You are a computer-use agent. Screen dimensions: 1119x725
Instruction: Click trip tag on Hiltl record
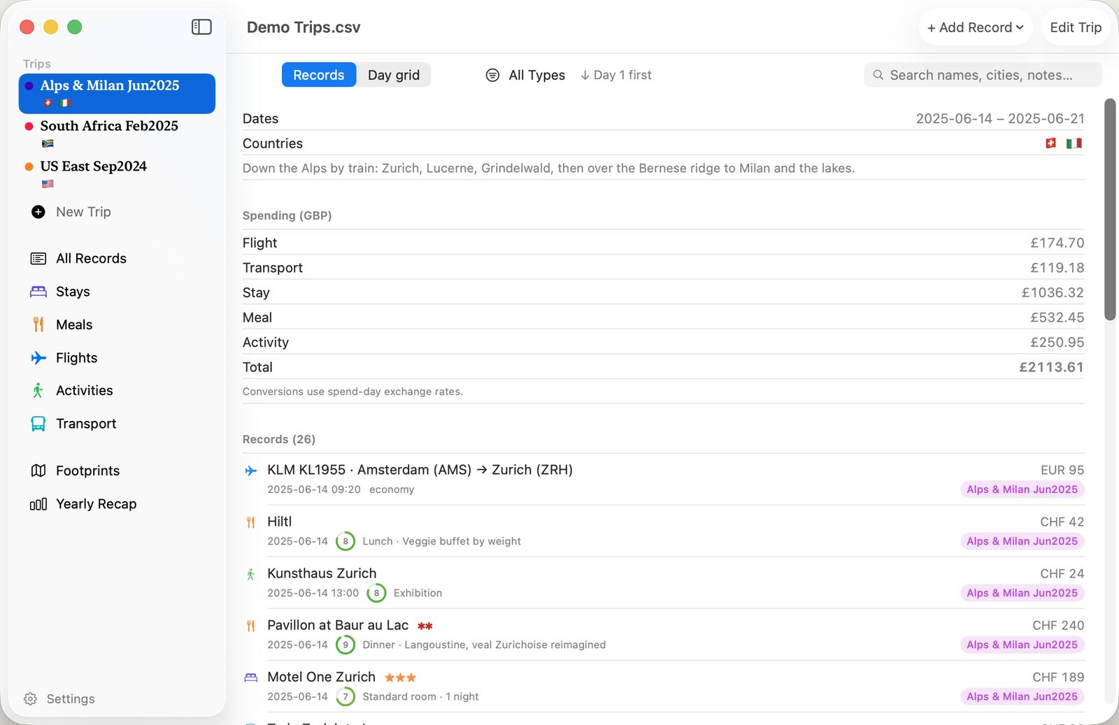[1022, 541]
